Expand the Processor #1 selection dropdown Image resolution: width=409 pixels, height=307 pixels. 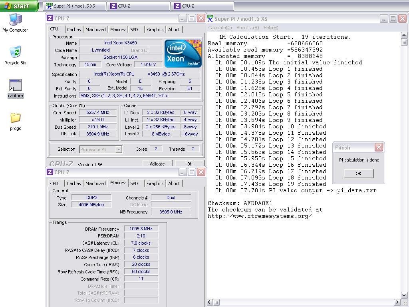coord(119,150)
